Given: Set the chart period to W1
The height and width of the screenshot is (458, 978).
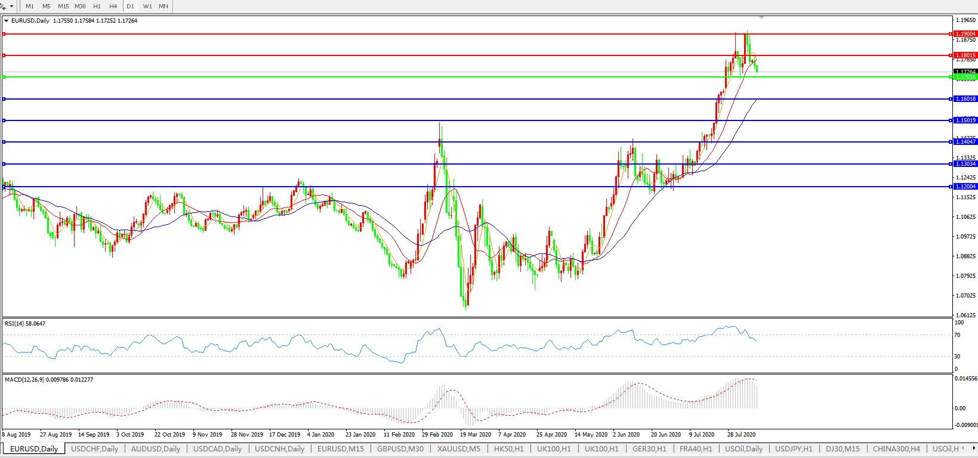Looking at the screenshot, I should coord(147,6).
